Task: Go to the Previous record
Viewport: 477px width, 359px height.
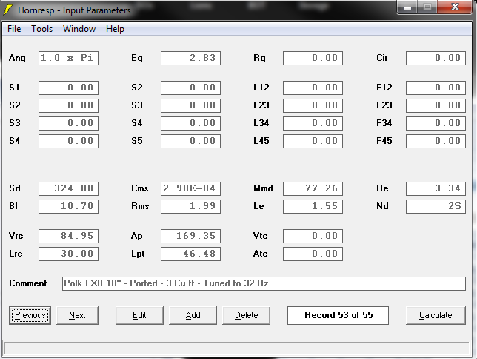Action: [30, 315]
